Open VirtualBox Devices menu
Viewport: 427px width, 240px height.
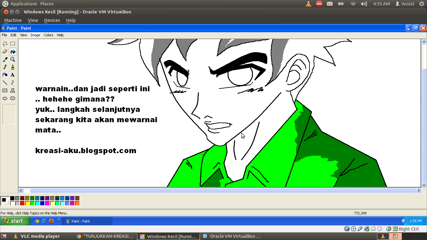tap(52, 20)
